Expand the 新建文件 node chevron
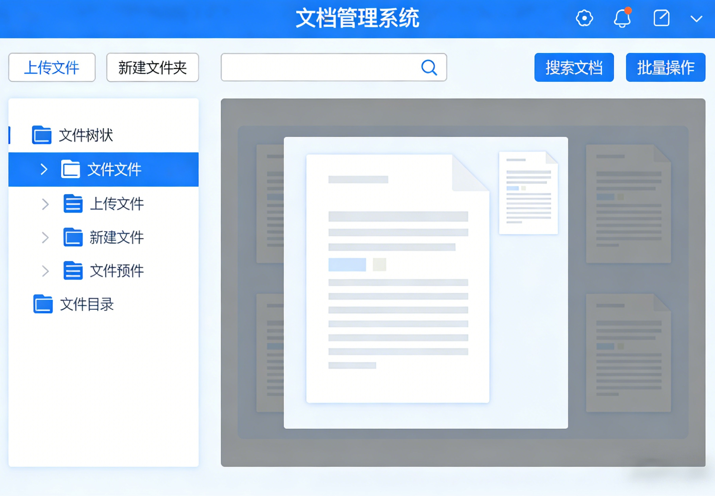 (x=45, y=238)
